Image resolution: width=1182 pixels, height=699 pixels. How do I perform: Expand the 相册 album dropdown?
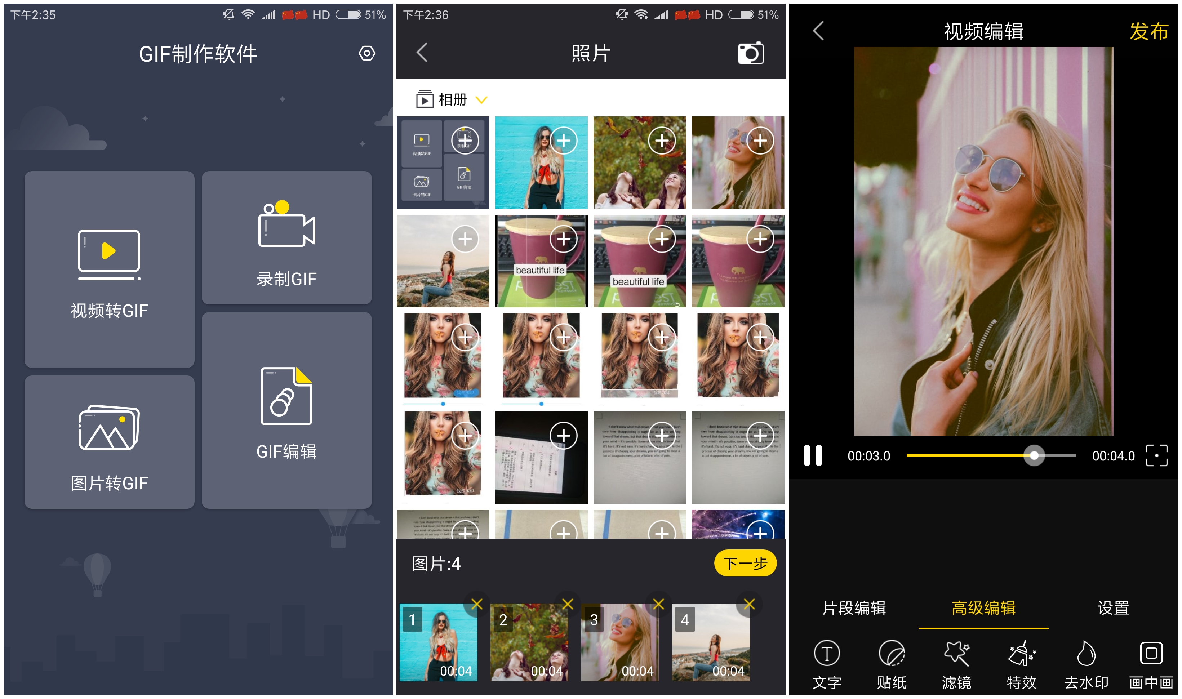coord(481,100)
